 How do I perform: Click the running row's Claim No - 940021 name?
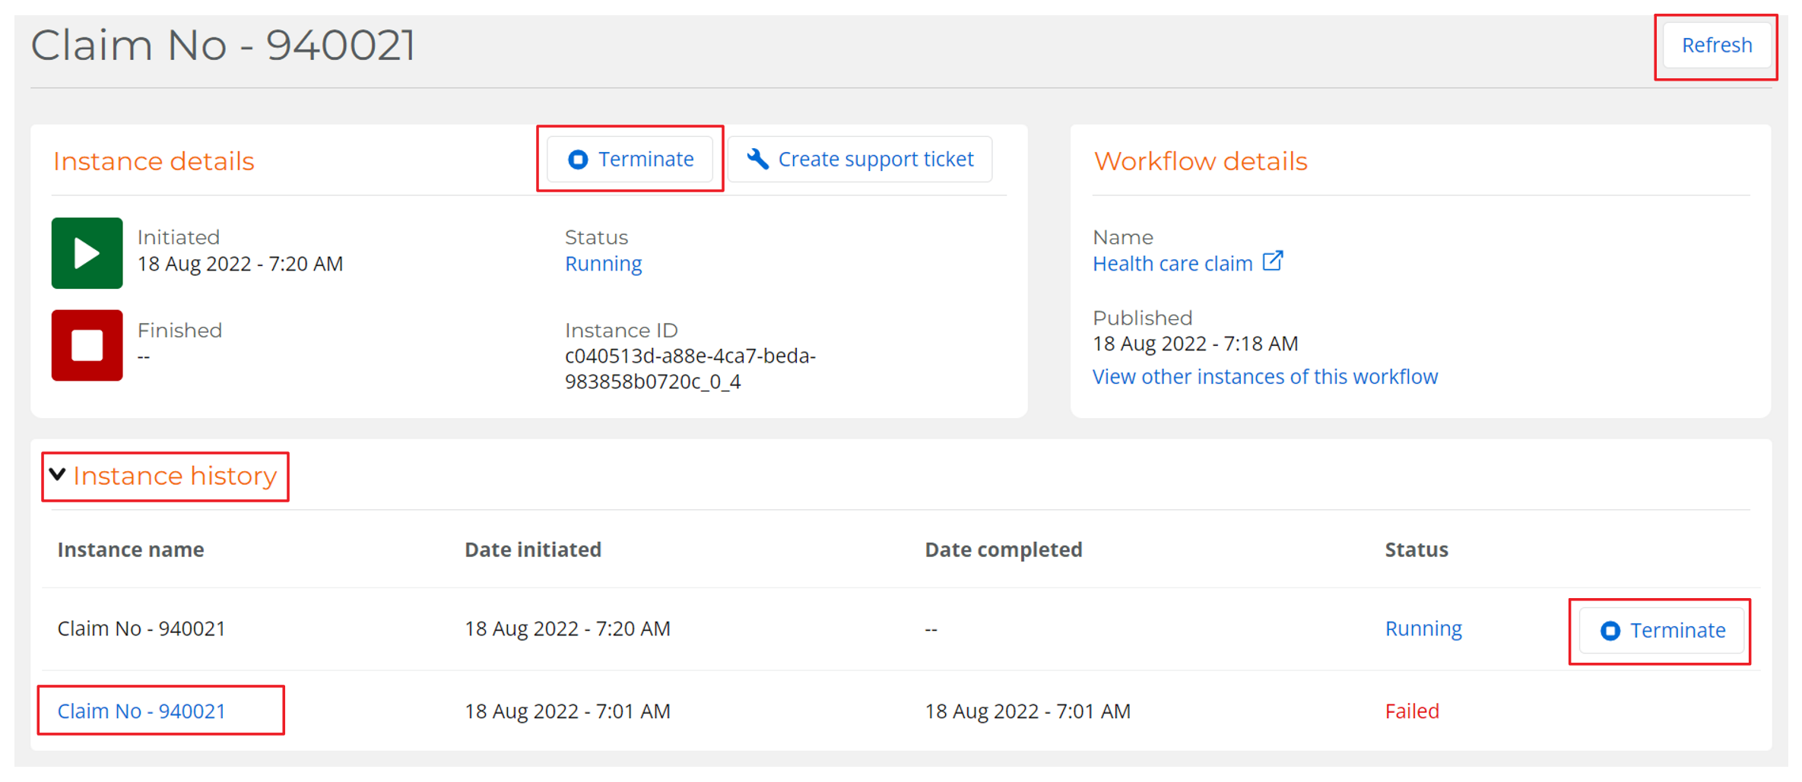pos(141,629)
